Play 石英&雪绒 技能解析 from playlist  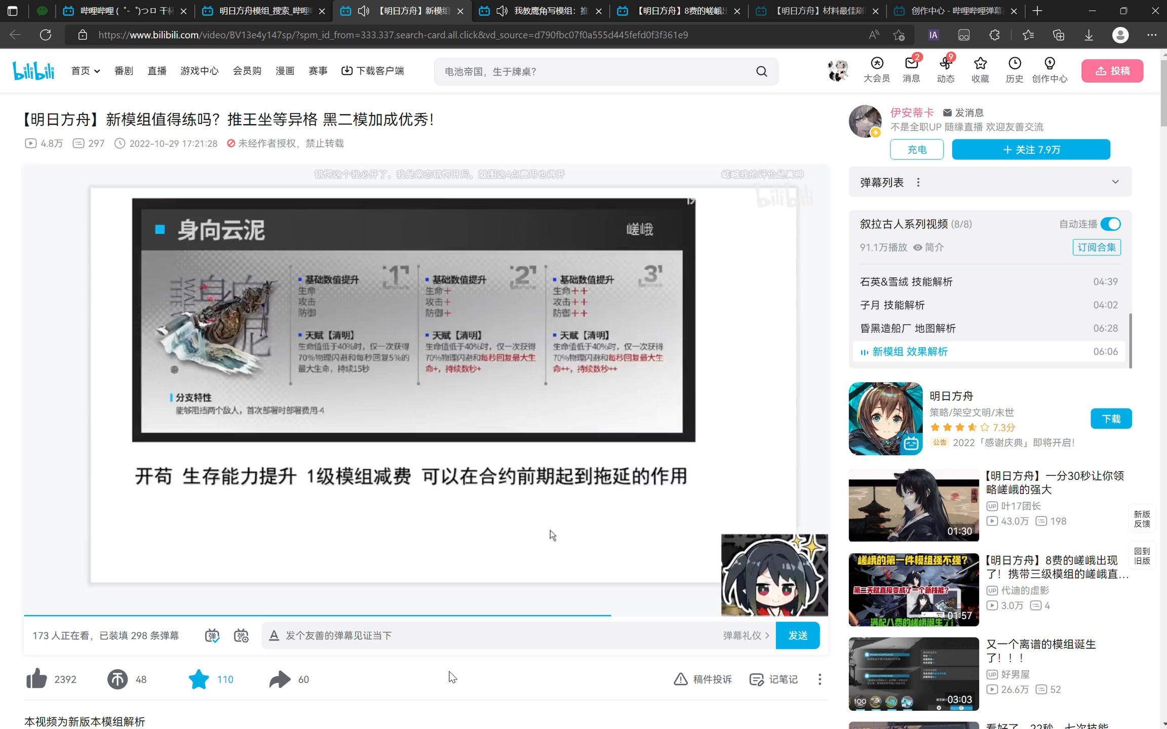pos(989,281)
